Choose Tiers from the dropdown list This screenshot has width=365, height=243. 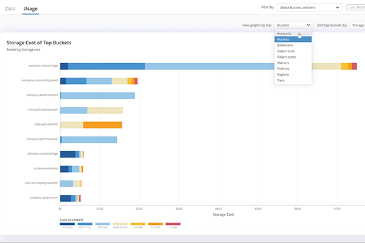(x=281, y=80)
